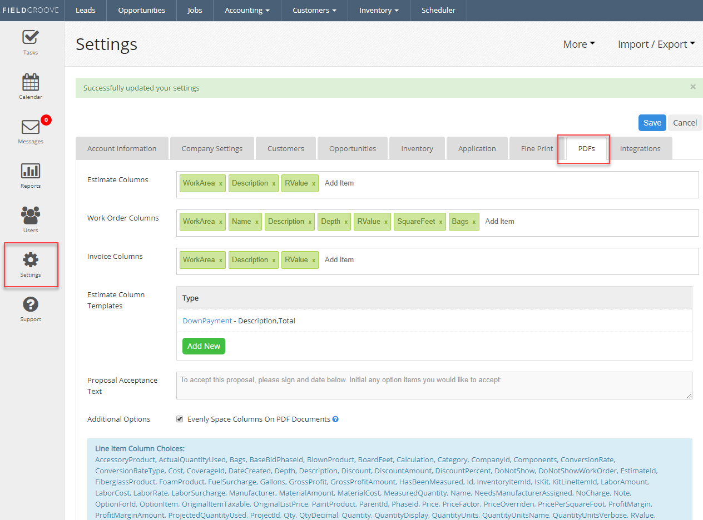Open Messages envelope icon

click(x=31, y=127)
